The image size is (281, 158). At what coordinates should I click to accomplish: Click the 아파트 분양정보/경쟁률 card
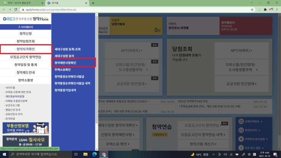pyautogui.click(x=193, y=26)
